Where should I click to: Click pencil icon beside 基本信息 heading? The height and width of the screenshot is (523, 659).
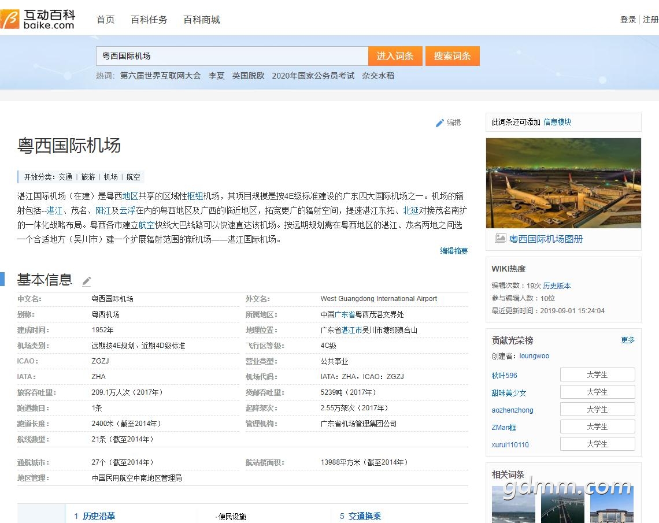pos(87,281)
